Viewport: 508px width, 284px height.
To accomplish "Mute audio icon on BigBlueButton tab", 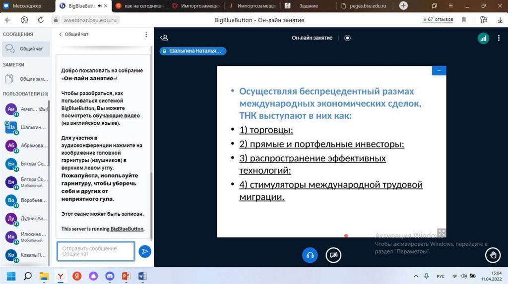I will (99, 6).
